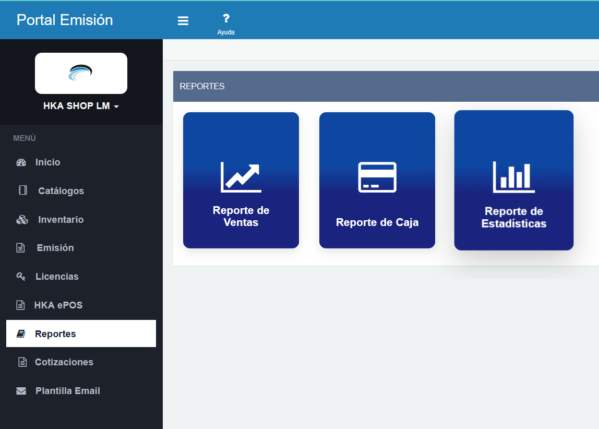Image resolution: width=599 pixels, height=429 pixels.
Task: Click the Licencias key icon
Action: [x=21, y=277]
